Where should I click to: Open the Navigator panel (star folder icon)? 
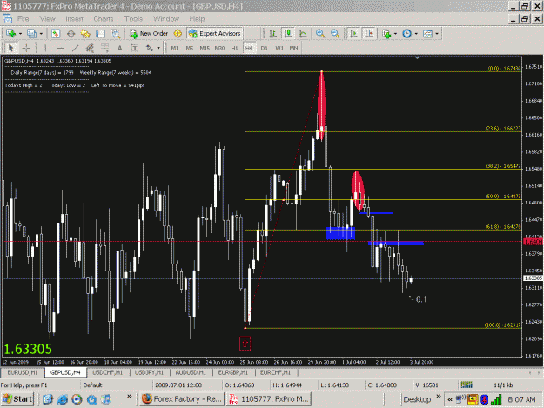pyautogui.click(x=85, y=34)
